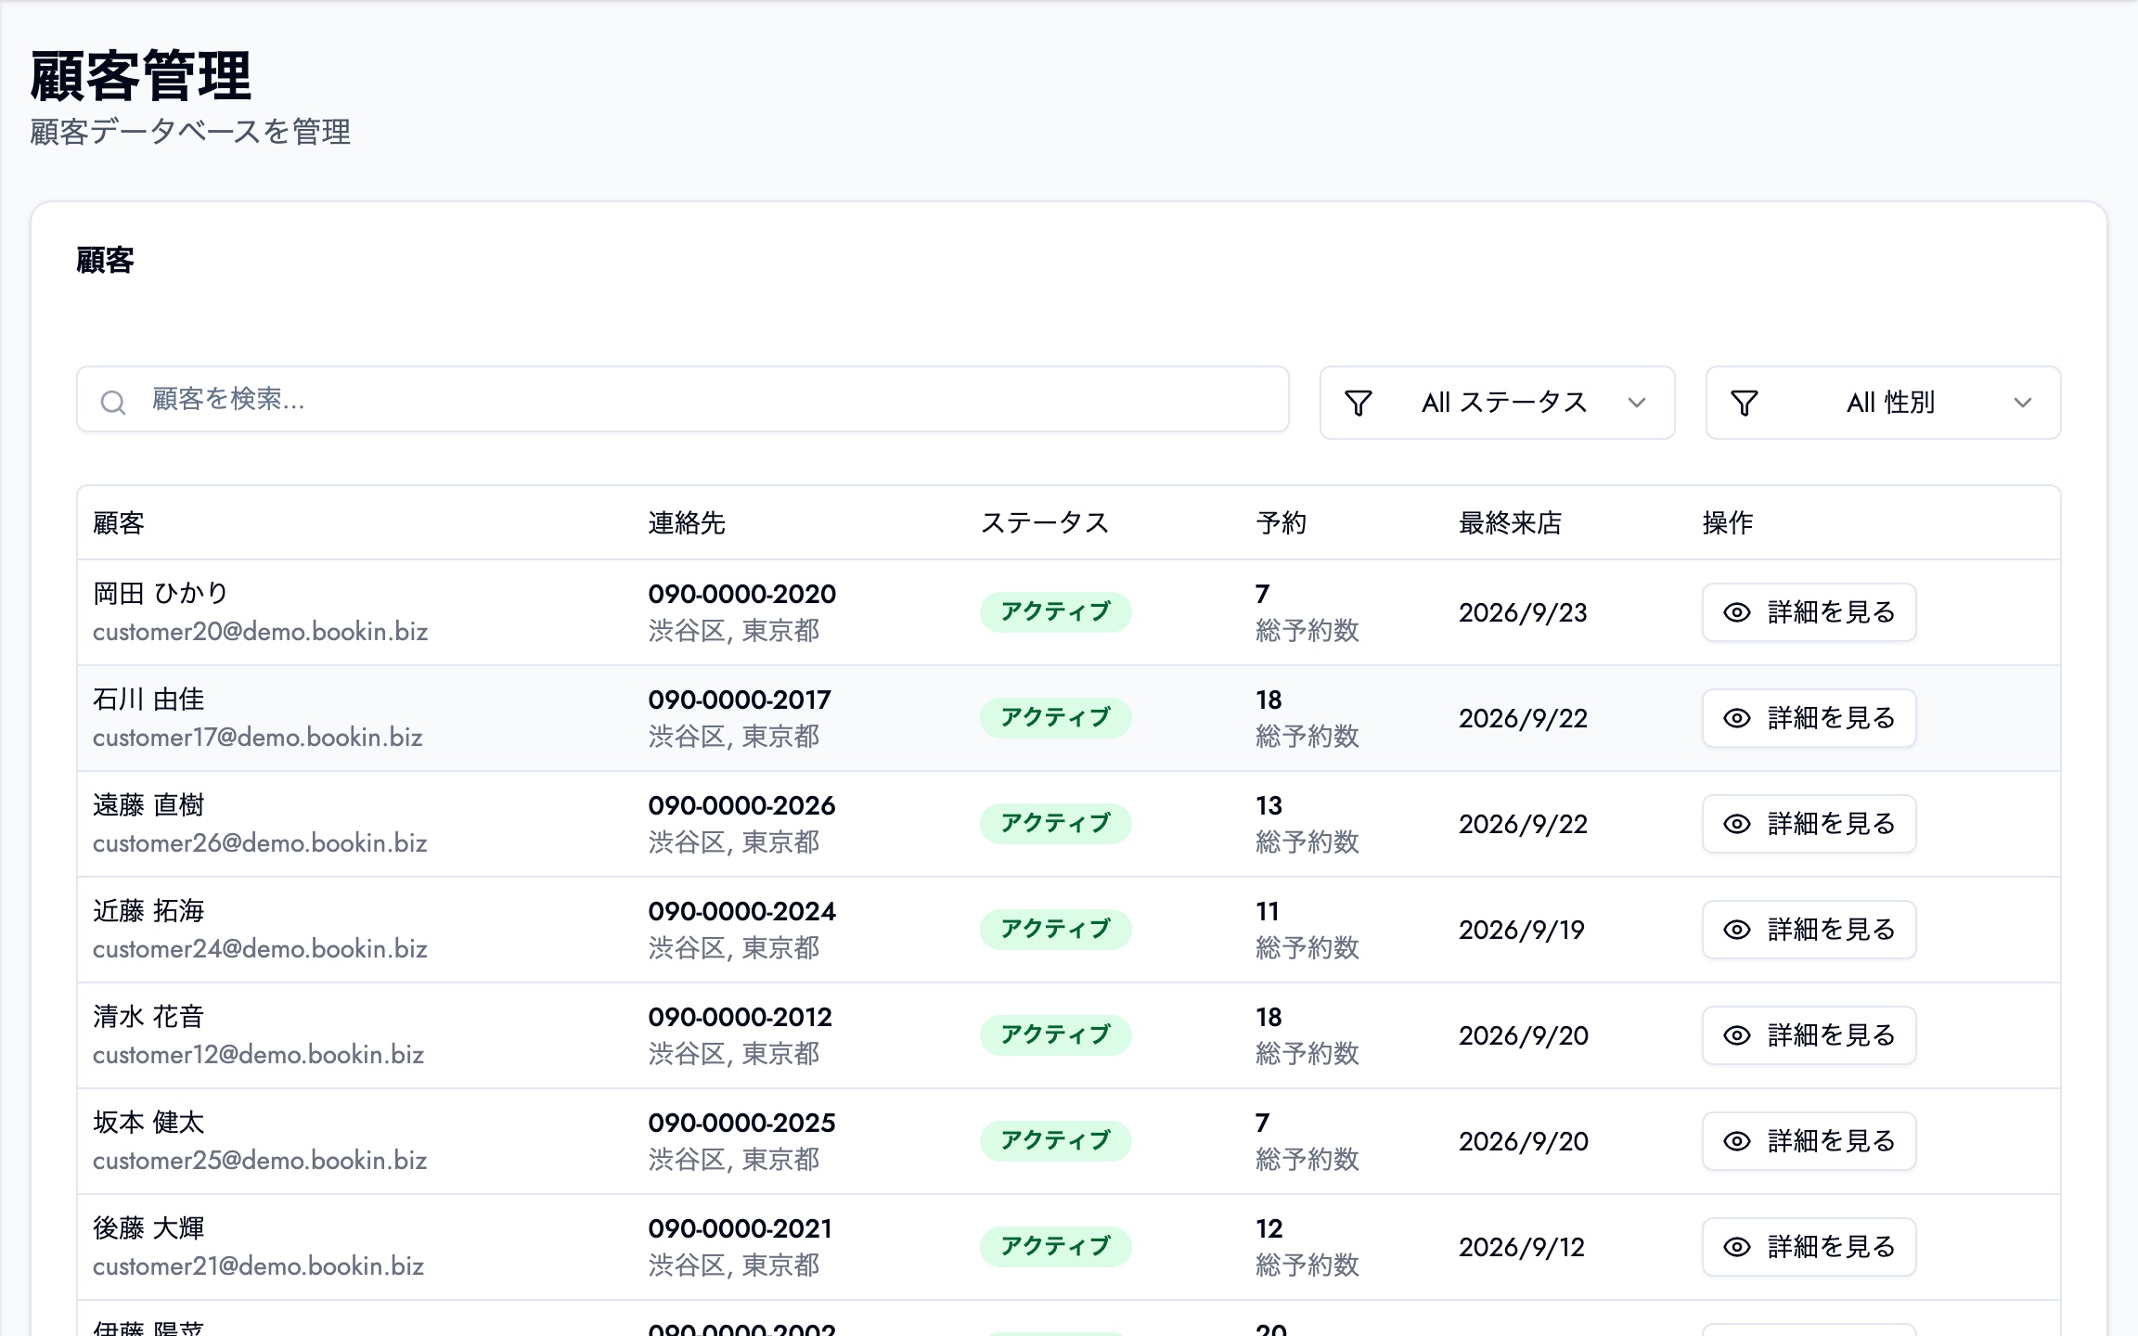Click the chevron on the 性別 filter

point(2023,403)
